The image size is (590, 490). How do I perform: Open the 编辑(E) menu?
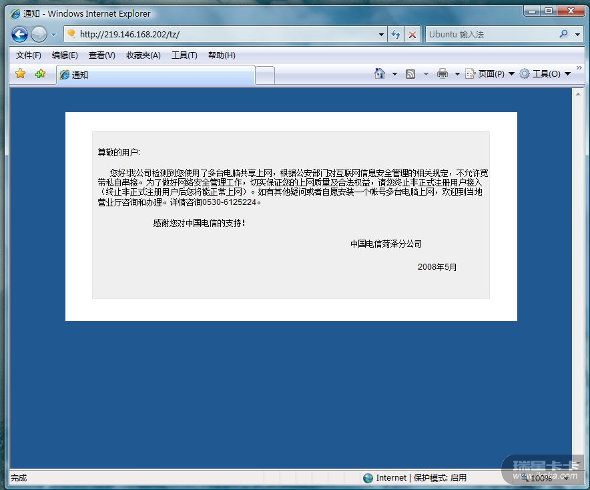click(x=65, y=55)
